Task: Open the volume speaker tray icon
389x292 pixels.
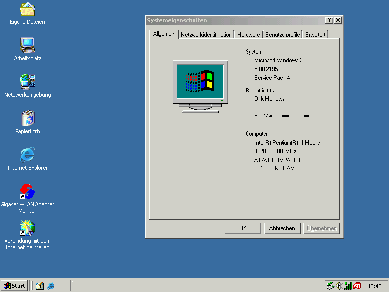Action: pyautogui.click(x=338, y=286)
